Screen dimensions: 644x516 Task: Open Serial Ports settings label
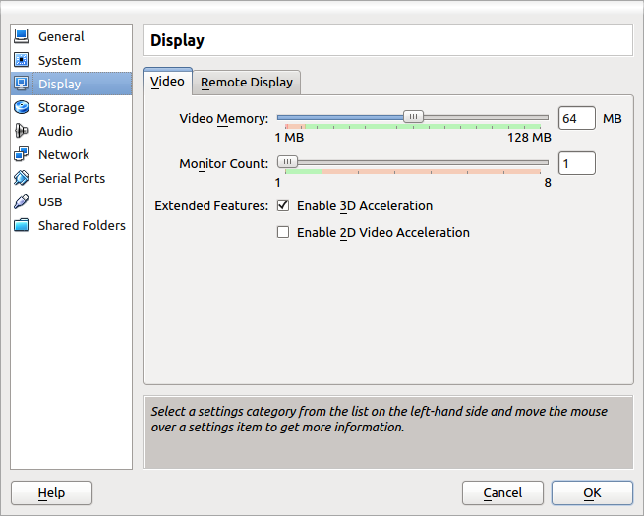[72, 178]
